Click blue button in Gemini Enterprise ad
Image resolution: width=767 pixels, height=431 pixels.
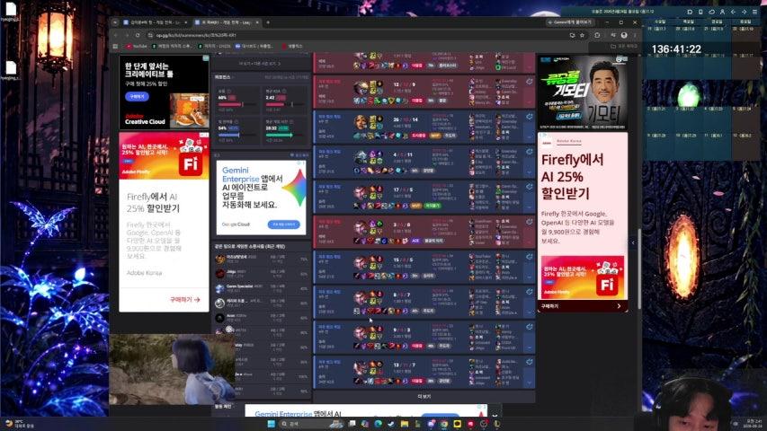coord(284,224)
